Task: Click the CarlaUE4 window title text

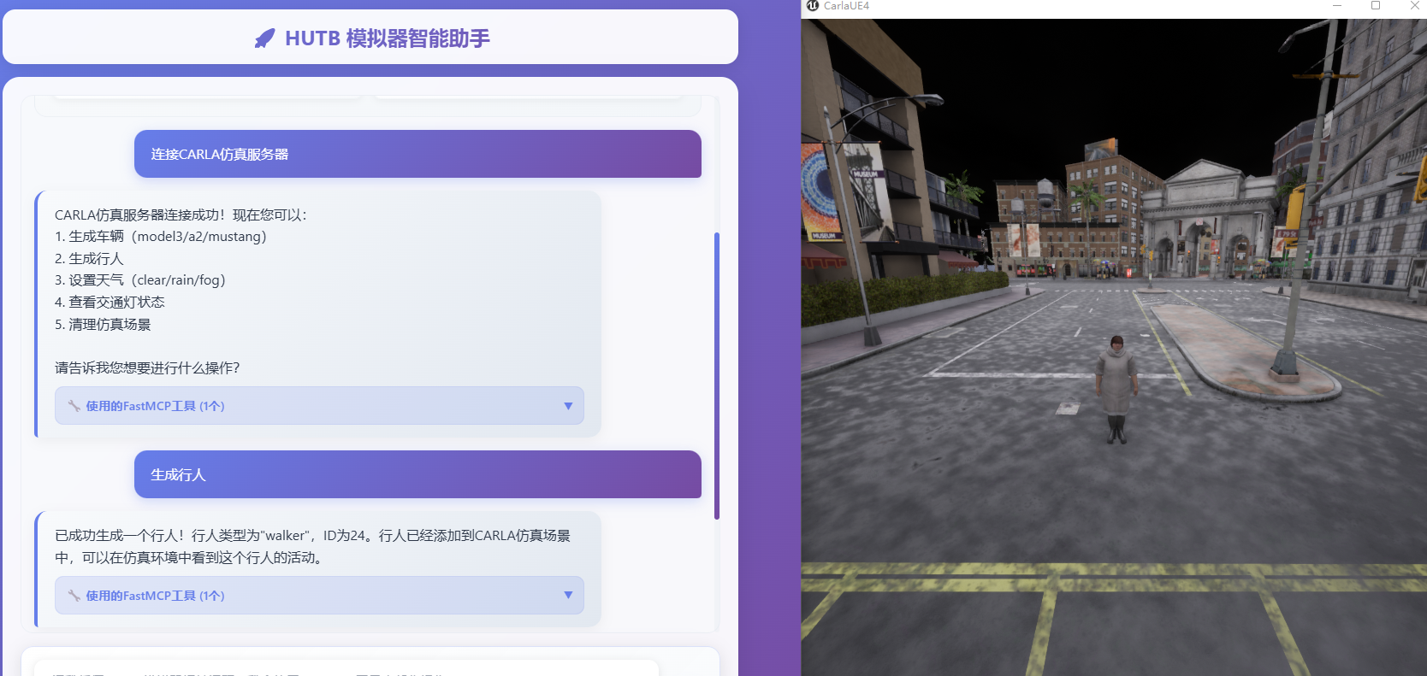Action: coord(846,6)
